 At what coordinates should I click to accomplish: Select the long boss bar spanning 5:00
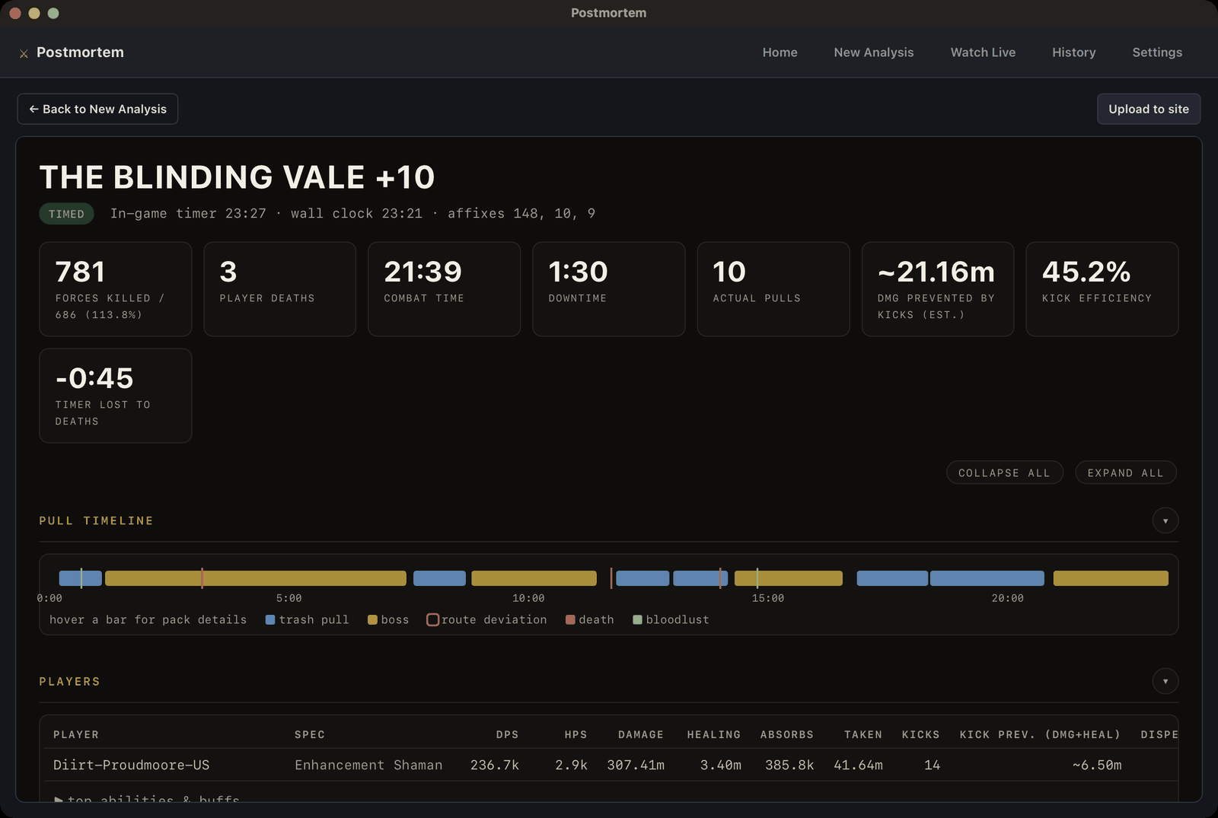click(x=255, y=578)
